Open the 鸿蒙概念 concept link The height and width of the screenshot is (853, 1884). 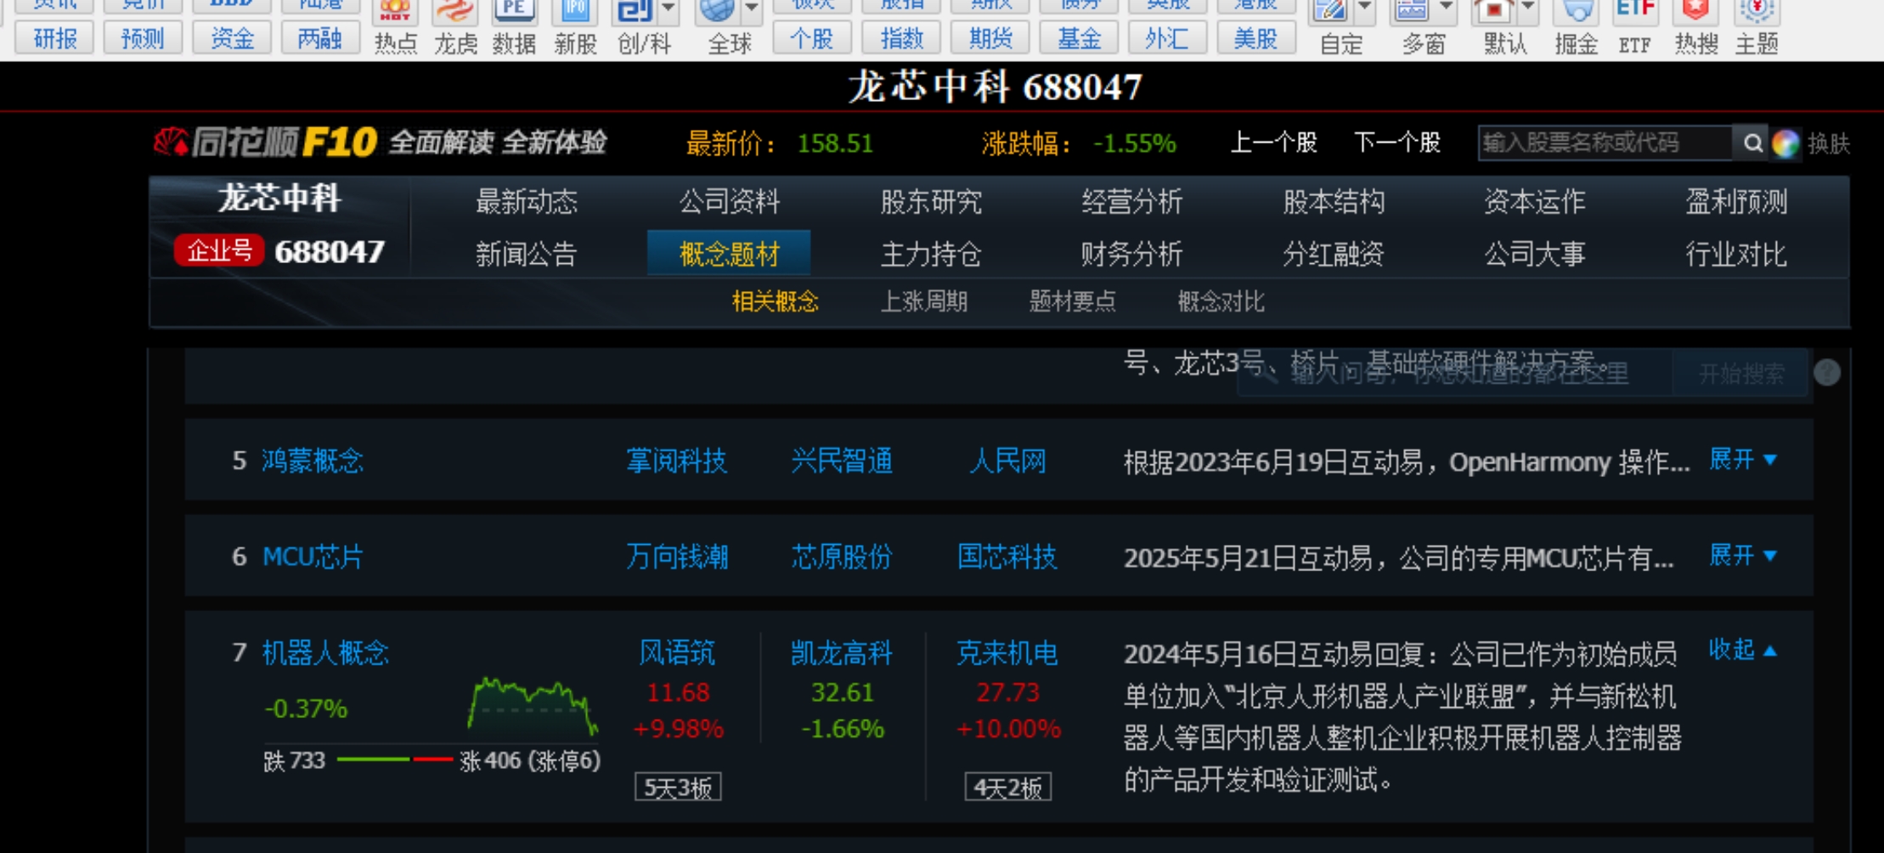tap(313, 461)
